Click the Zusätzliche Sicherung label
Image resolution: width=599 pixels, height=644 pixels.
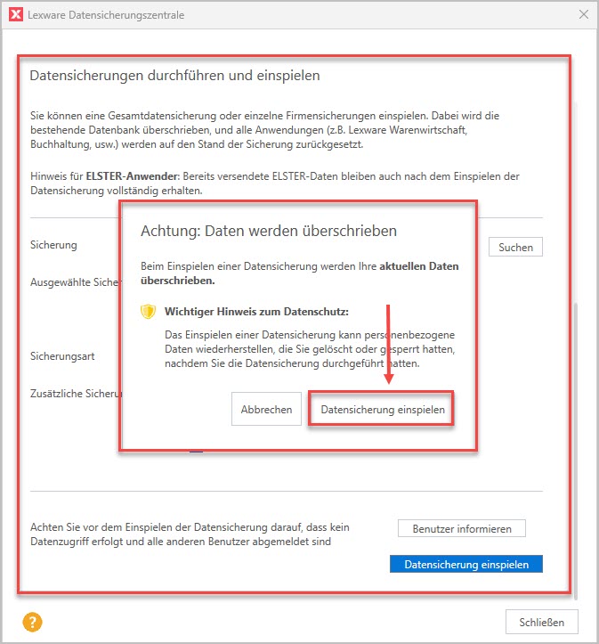pyautogui.click(x=75, y=393)
